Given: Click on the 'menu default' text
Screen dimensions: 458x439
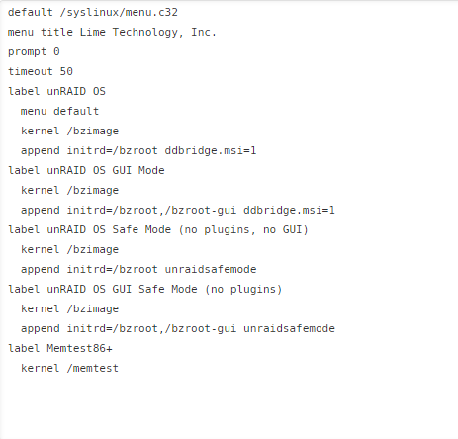Looking at the screenshot, I should [x=59, y=112].
